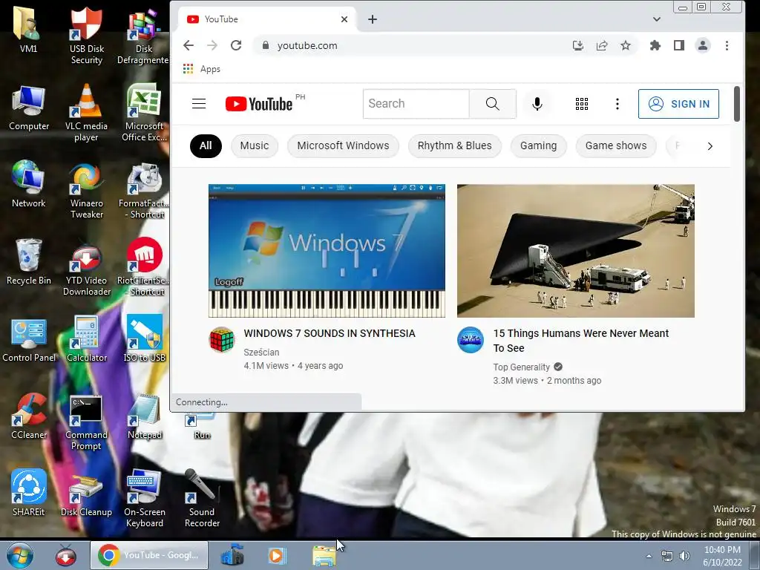Select the Microsoft Windows filter chip
The image size is (760, 570).
pyautogui.click(x=343, y=146)
